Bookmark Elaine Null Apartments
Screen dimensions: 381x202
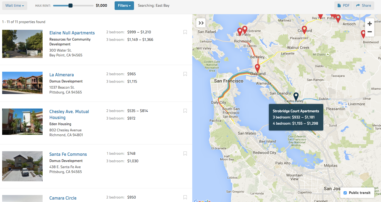[x=185, y=32]
